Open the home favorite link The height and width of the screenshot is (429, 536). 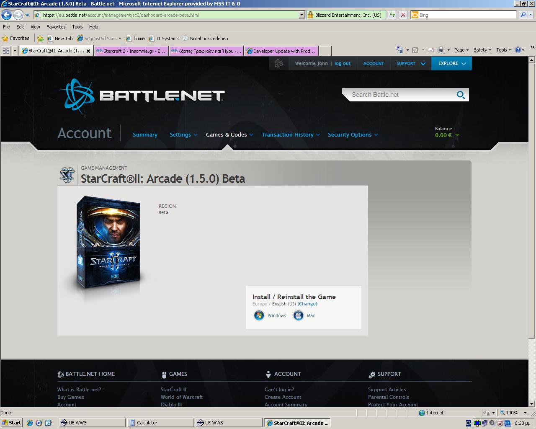pos(135,38)
